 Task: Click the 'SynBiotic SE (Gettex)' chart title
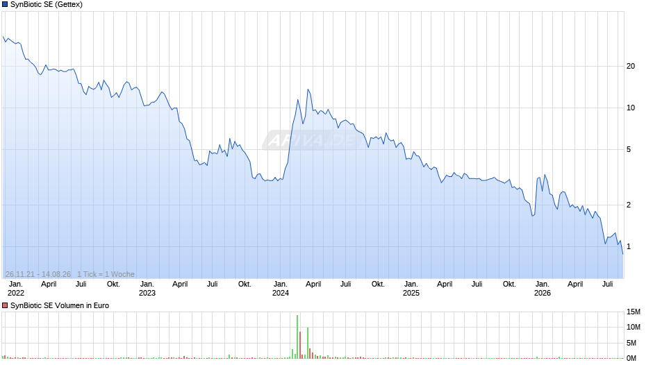[x=47, y=5]
